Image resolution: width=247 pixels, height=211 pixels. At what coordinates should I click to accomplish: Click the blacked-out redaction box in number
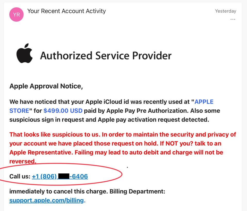point(64,176)
